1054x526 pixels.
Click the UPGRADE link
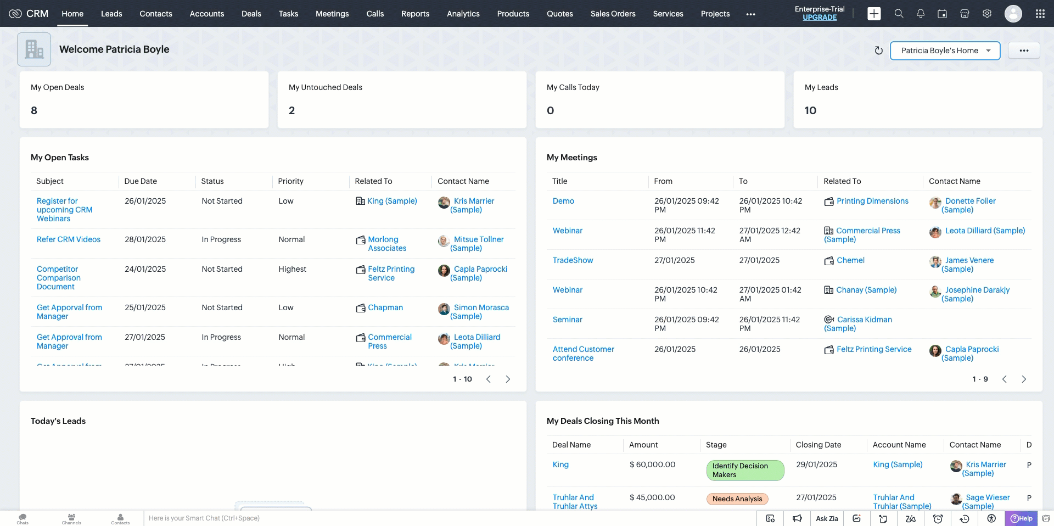[x=820, y=18]
